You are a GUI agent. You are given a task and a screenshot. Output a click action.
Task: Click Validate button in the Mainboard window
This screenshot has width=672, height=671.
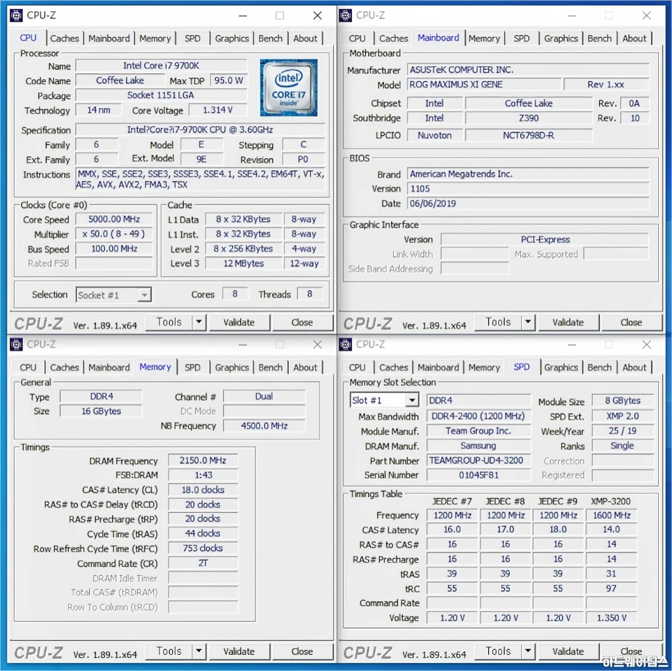(568, 322)
